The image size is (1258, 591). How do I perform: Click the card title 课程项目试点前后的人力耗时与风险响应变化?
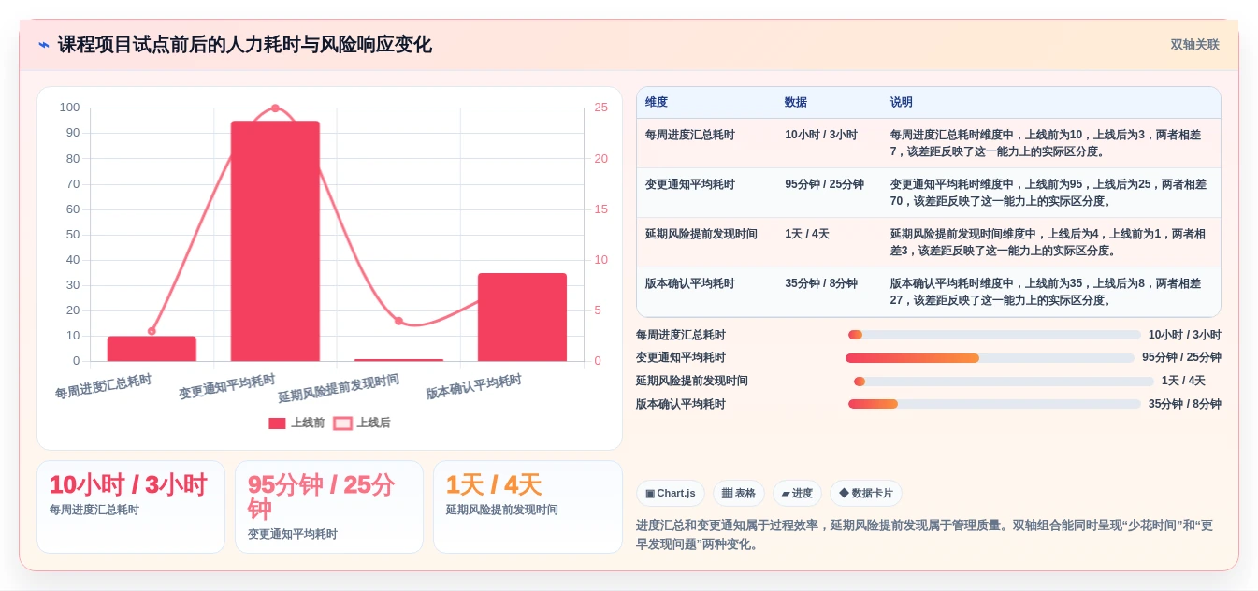[x=244, y=45]
